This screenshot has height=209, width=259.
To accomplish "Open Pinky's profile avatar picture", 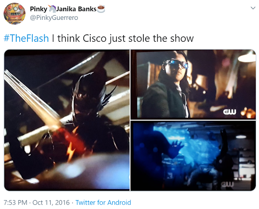I will pyautogui.click(x=15, y=14).
